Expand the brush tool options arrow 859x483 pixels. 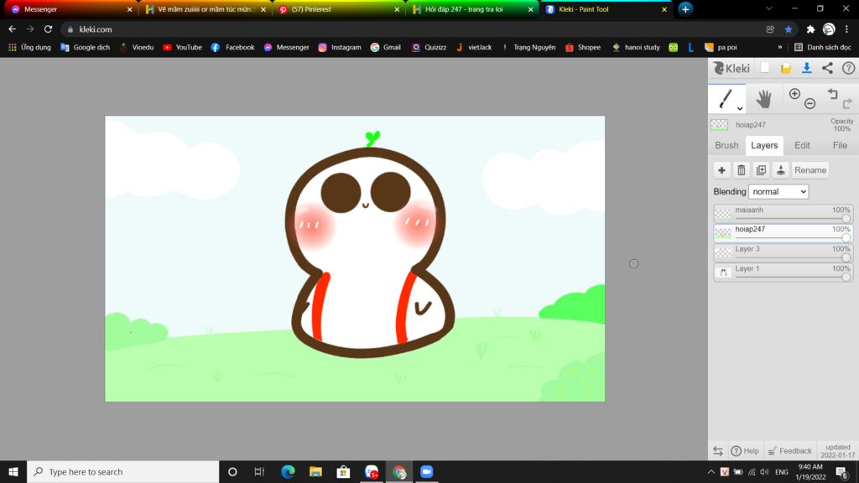click(740, 108)
